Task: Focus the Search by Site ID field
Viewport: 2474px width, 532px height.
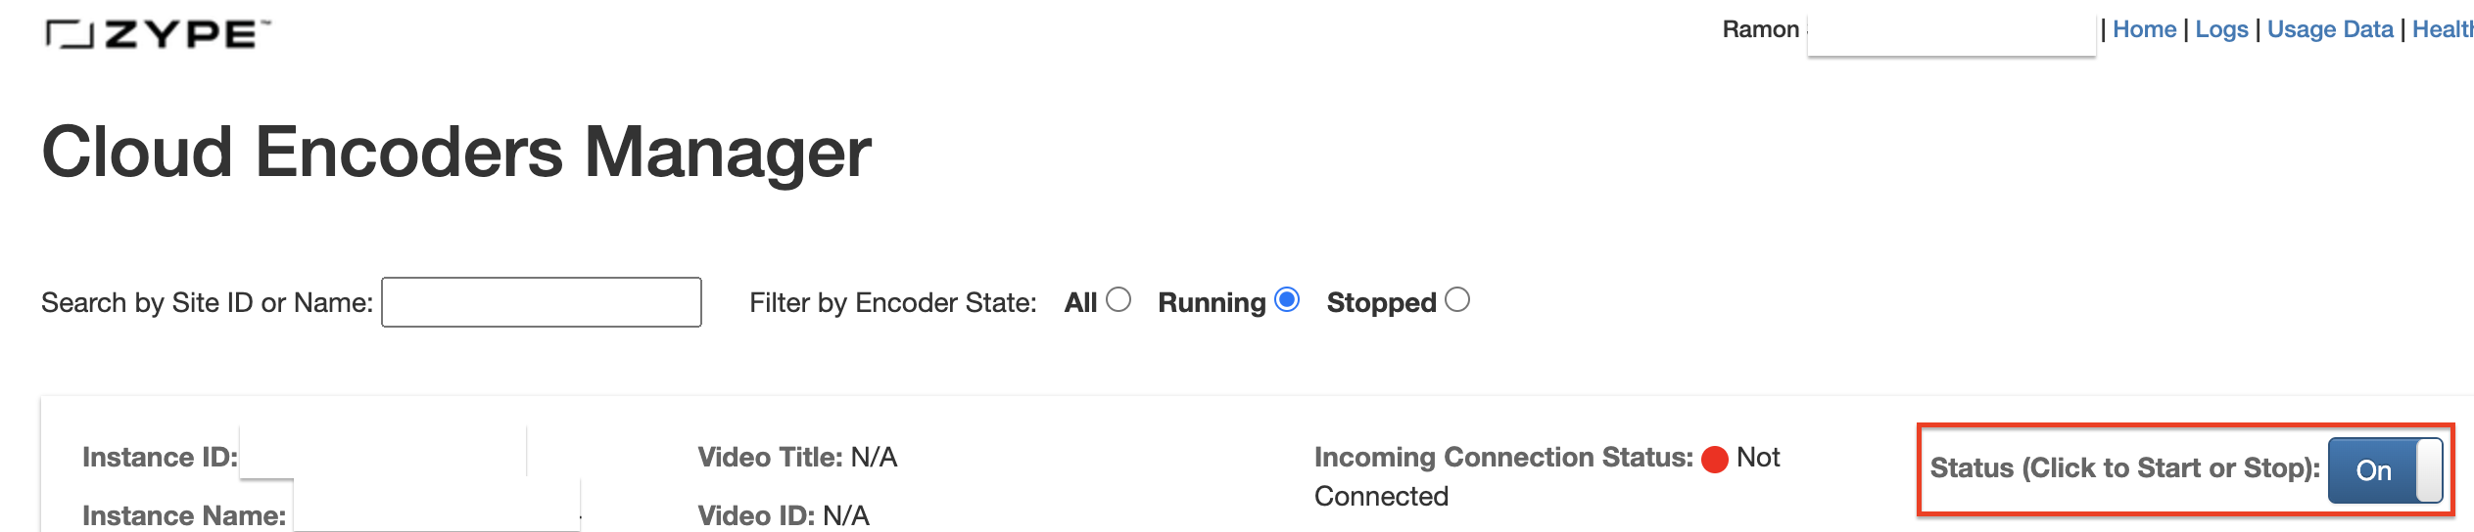Action: [542, 302]
